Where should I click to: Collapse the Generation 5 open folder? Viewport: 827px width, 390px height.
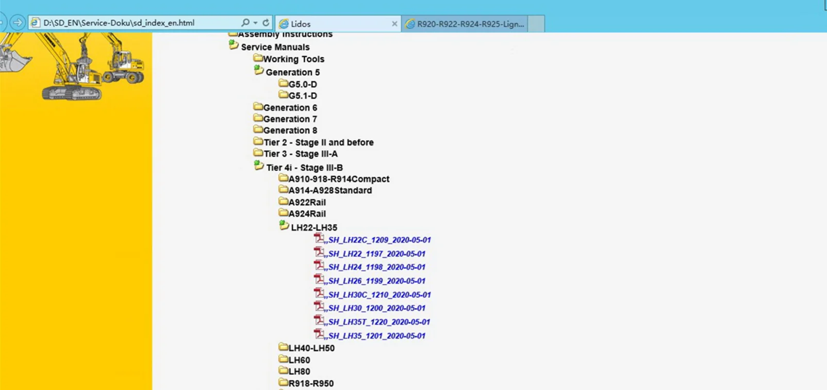259,71
